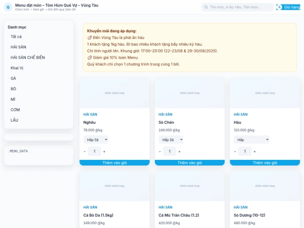Click the Sò Dương illustration image
The image size is (304, 228).
pyautogui.click(x=265, y=186)
